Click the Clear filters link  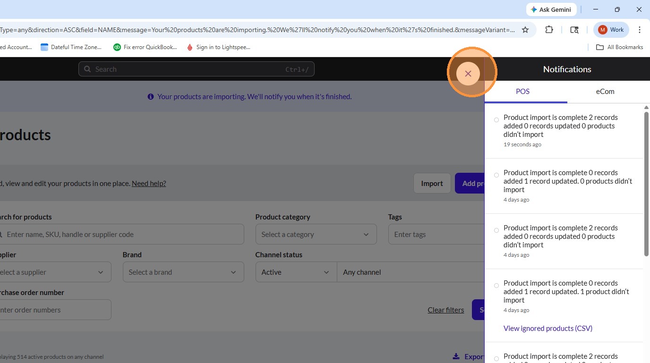pos(446,310)
